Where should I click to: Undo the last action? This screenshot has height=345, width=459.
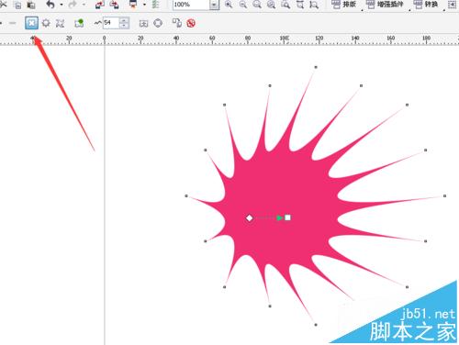click(50, 5)
